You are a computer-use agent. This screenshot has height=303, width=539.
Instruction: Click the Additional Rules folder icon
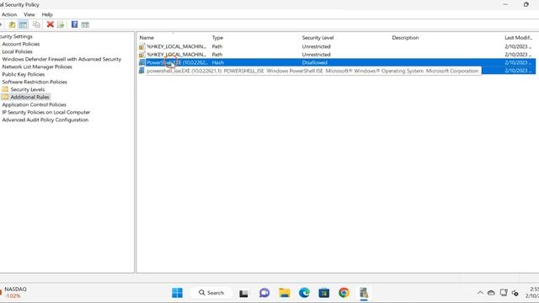[5, 97]
